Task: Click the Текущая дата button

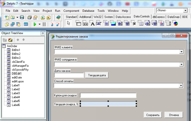Action: point(97,75)
